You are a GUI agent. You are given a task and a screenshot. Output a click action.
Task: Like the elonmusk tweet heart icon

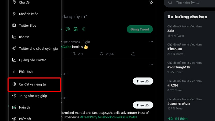pyautogui.click(x=101, y=54)
